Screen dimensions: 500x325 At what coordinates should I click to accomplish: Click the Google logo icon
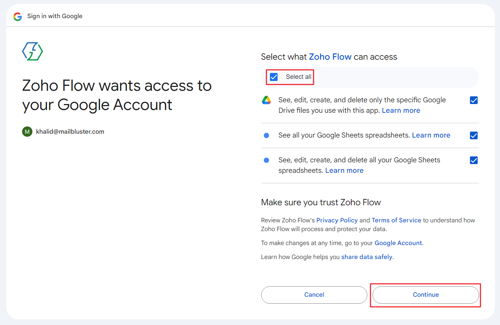pyautogui.click(x=17, y=16)
